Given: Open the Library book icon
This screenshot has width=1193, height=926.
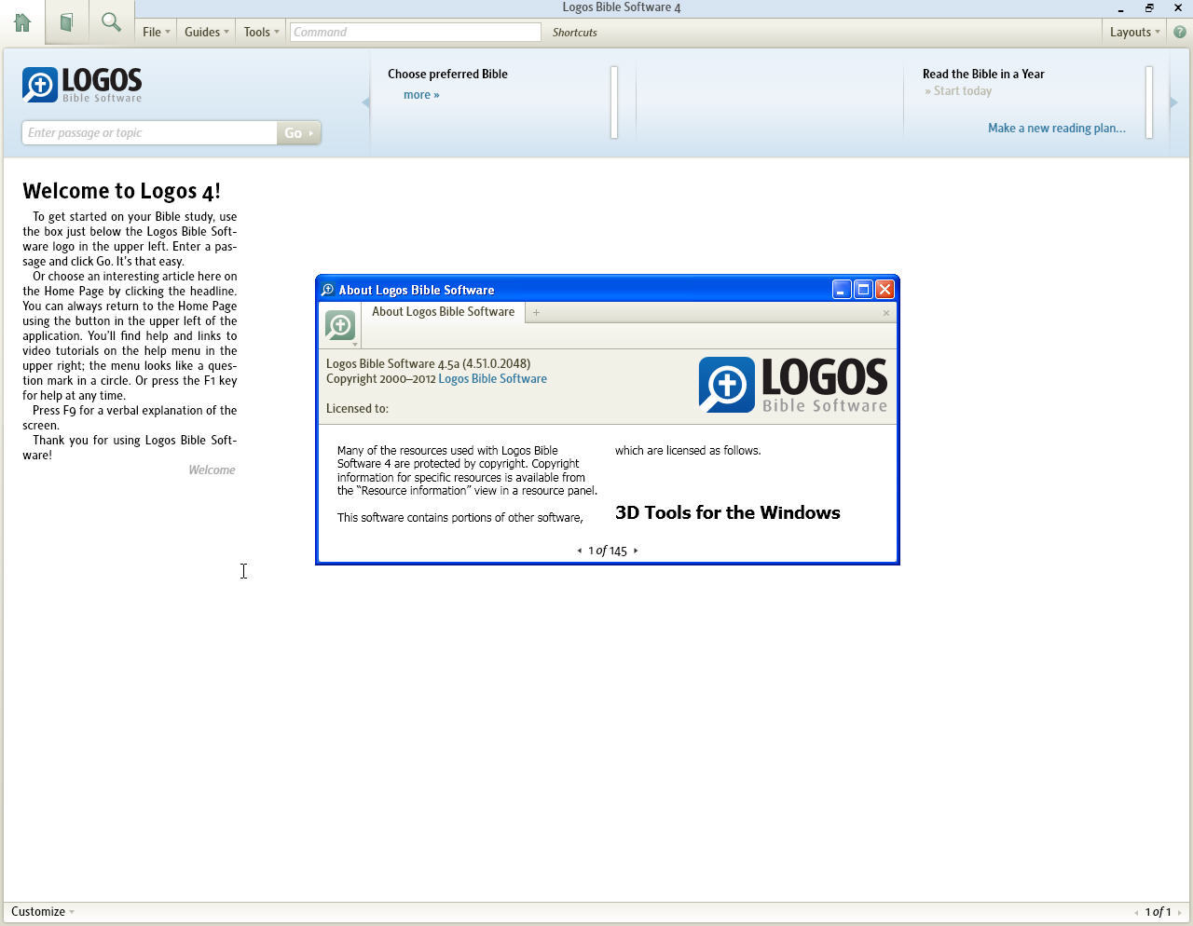Looking at the screenshot, I should pos(66,22).
